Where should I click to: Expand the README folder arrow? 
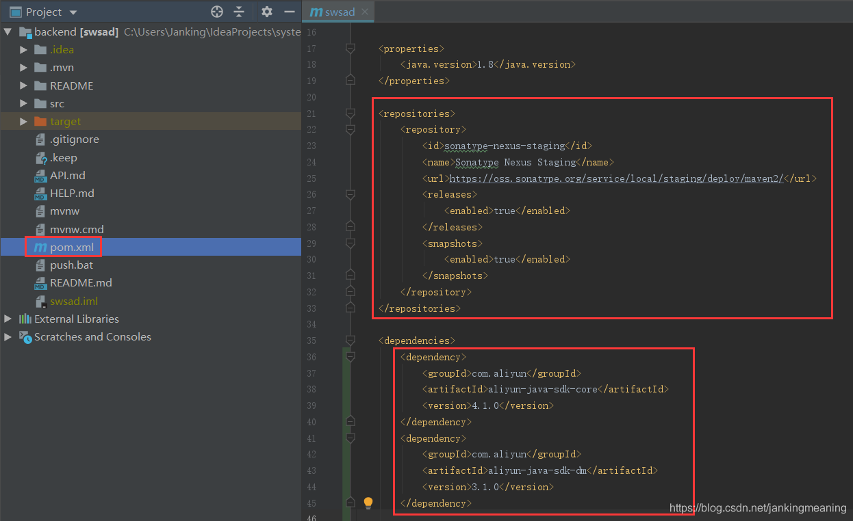(23, 85)
